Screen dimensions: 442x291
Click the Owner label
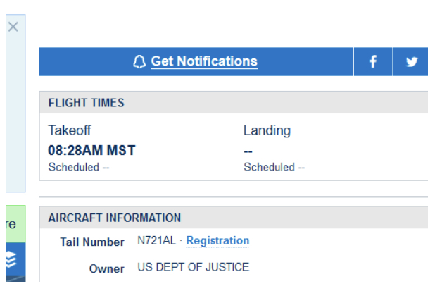(106, 268)
